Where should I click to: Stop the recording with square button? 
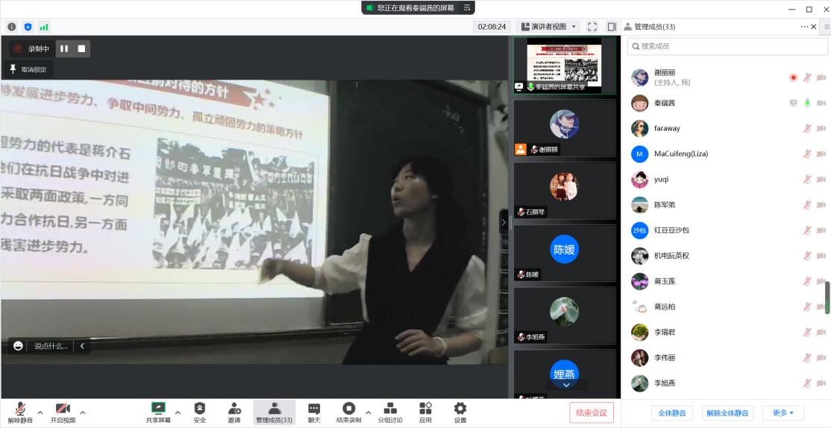coord(81,48)
